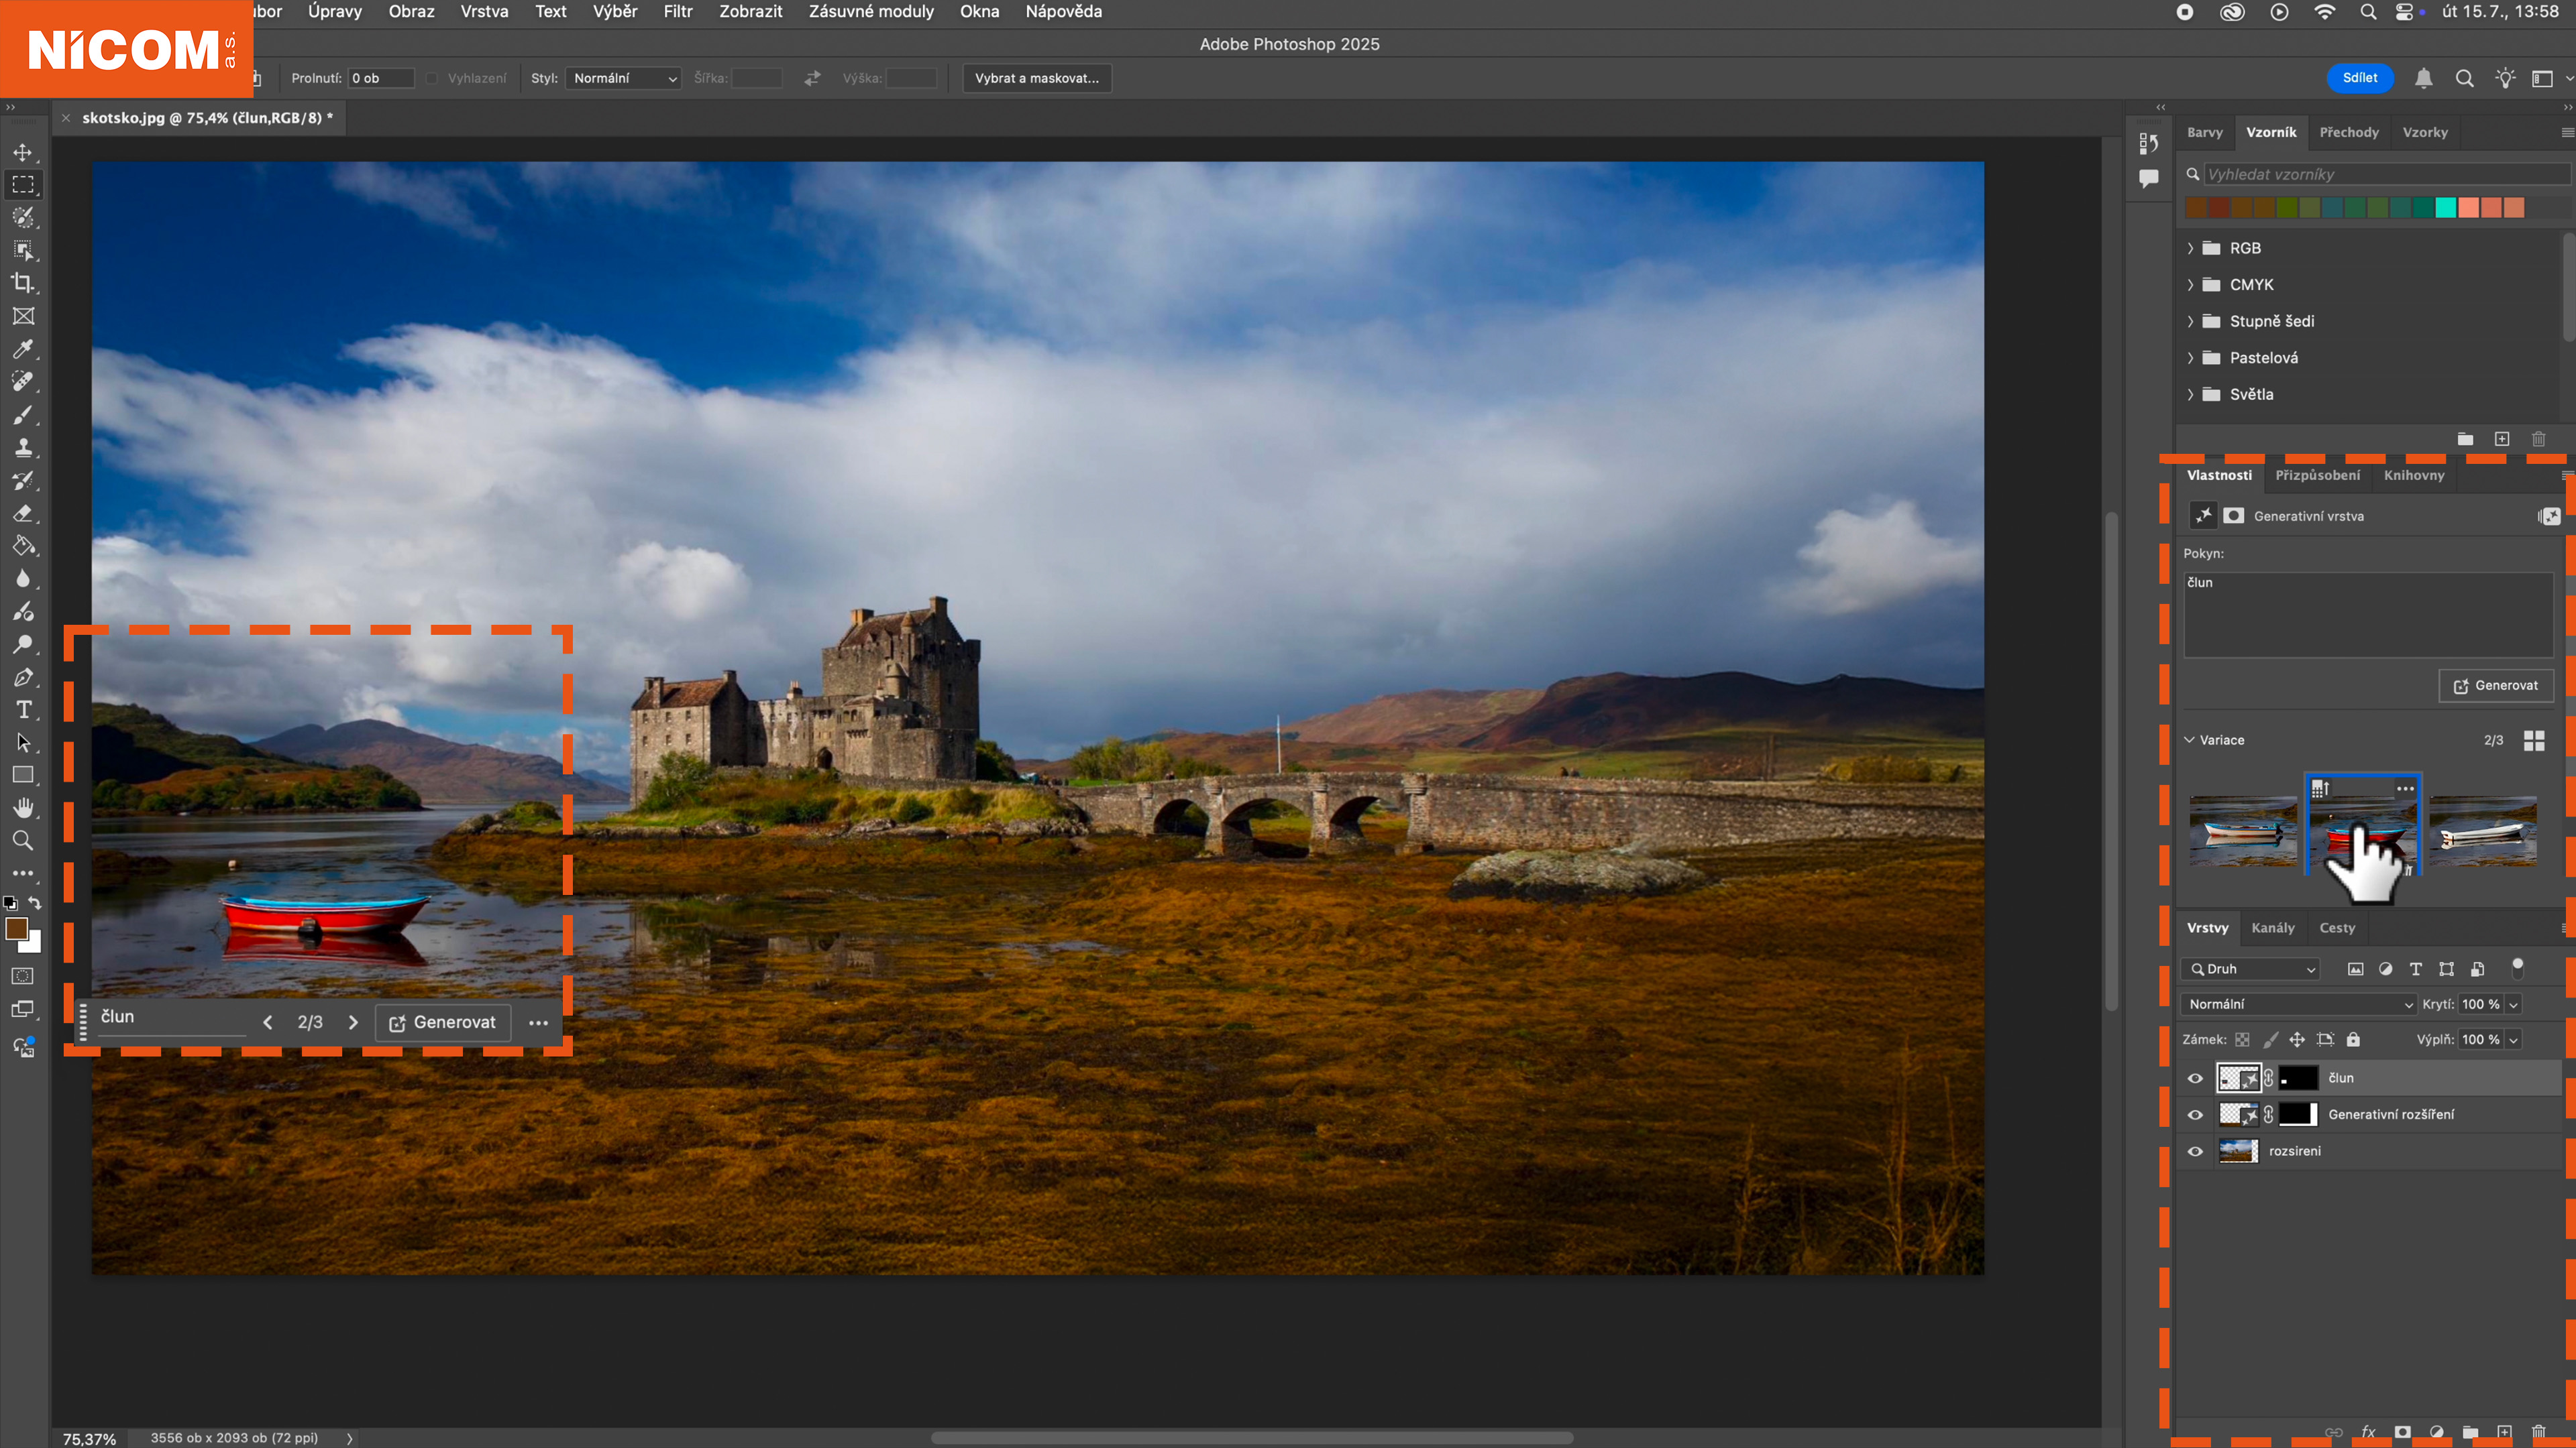Click the Quick Mask mode icon
The image size is (2576, 1448).
tap(23, 976)
